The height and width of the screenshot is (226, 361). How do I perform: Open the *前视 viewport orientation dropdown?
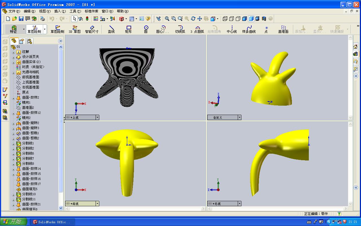click(97, 204)
